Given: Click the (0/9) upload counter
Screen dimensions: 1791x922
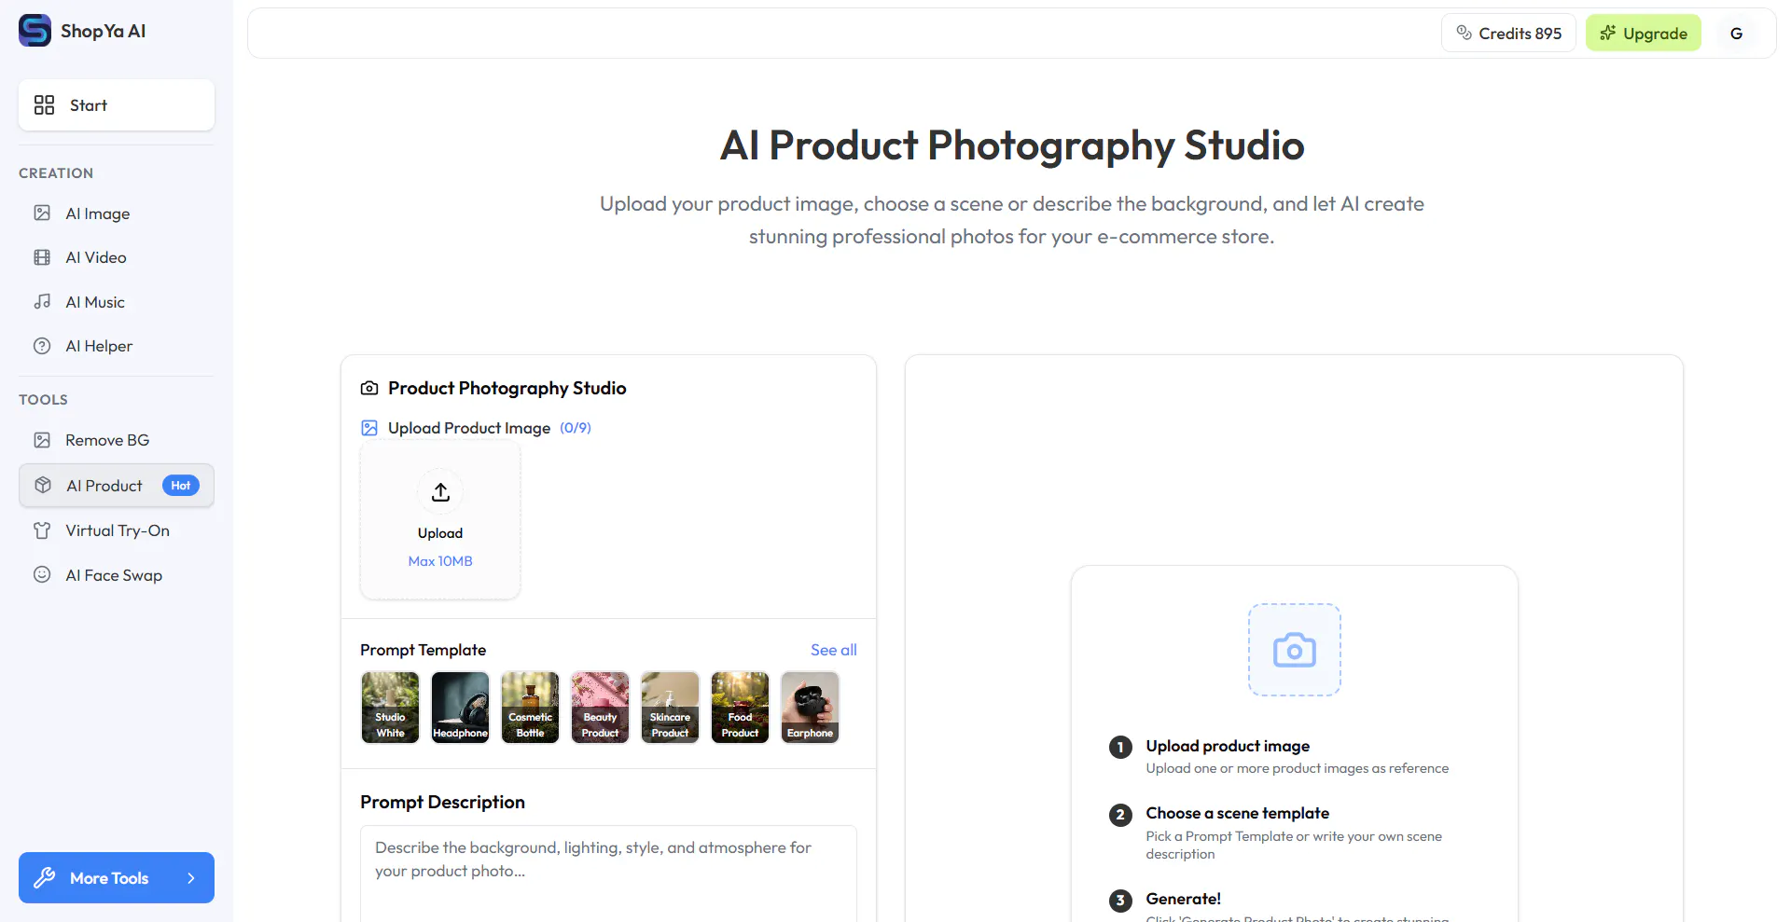Looking at the screenshot, I should (x=576, y=428).
